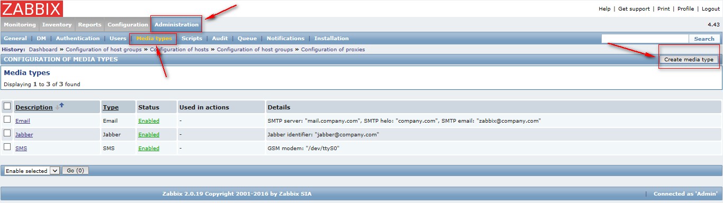Open the Audit submenu
The width and height of the screenshot is (723, 203).
point(220,39)
